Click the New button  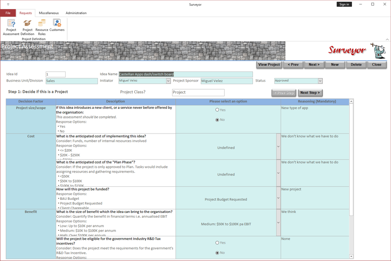[335, 65]
